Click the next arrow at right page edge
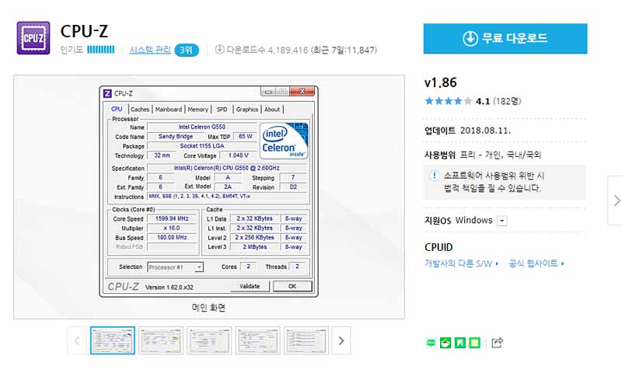 (x=616, y=200)
